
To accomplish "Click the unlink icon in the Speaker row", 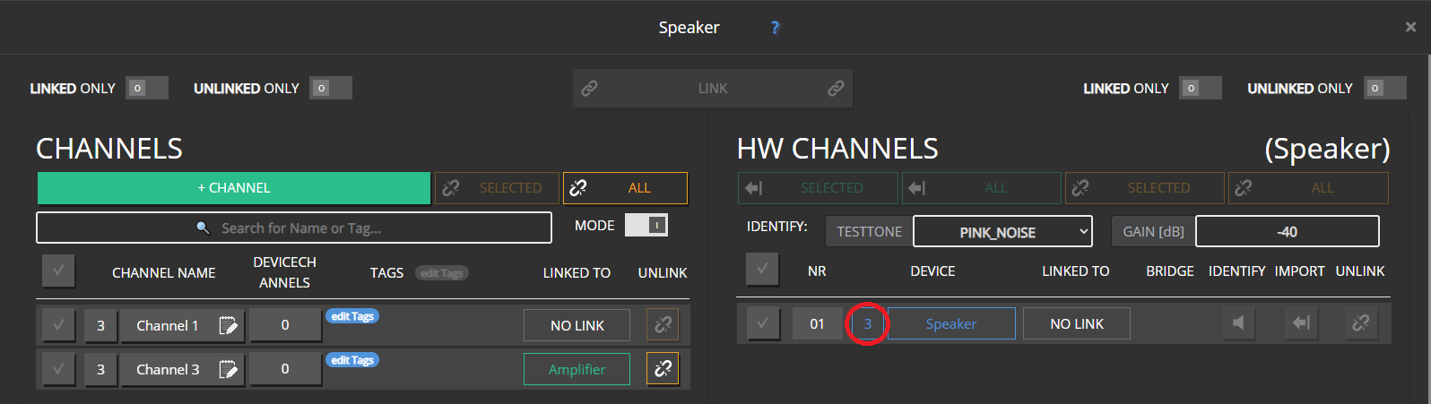I will click(x=1360, y=323).
